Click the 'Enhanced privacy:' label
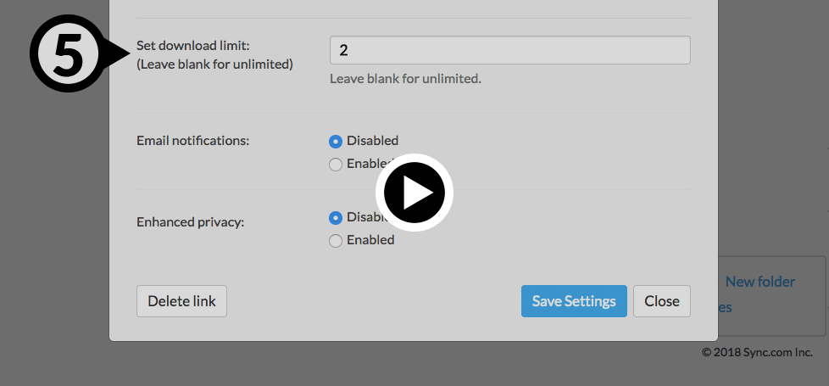Viewport: 829px width, 386px height. point(190,222)
